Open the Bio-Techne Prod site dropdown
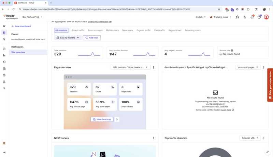273x157 pixels. 32,17
